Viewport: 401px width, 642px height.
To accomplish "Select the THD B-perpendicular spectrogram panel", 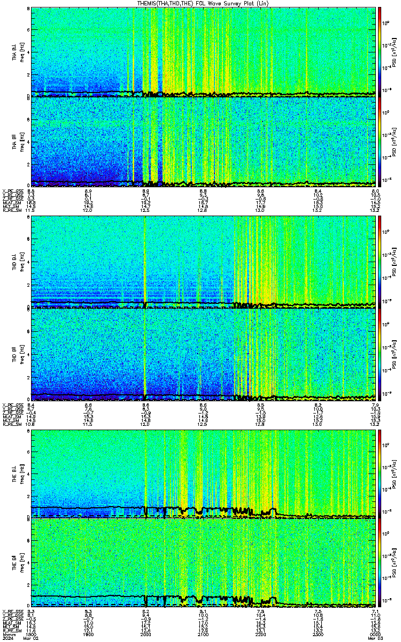I will pos(203,262).
